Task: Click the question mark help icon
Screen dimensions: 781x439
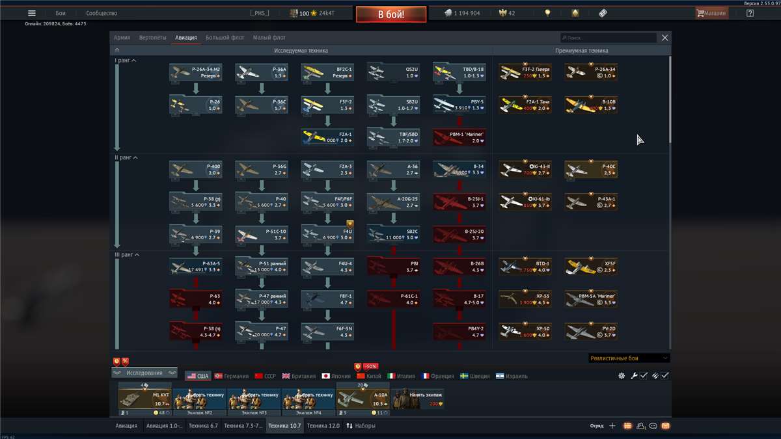Action: coord(750,12)
